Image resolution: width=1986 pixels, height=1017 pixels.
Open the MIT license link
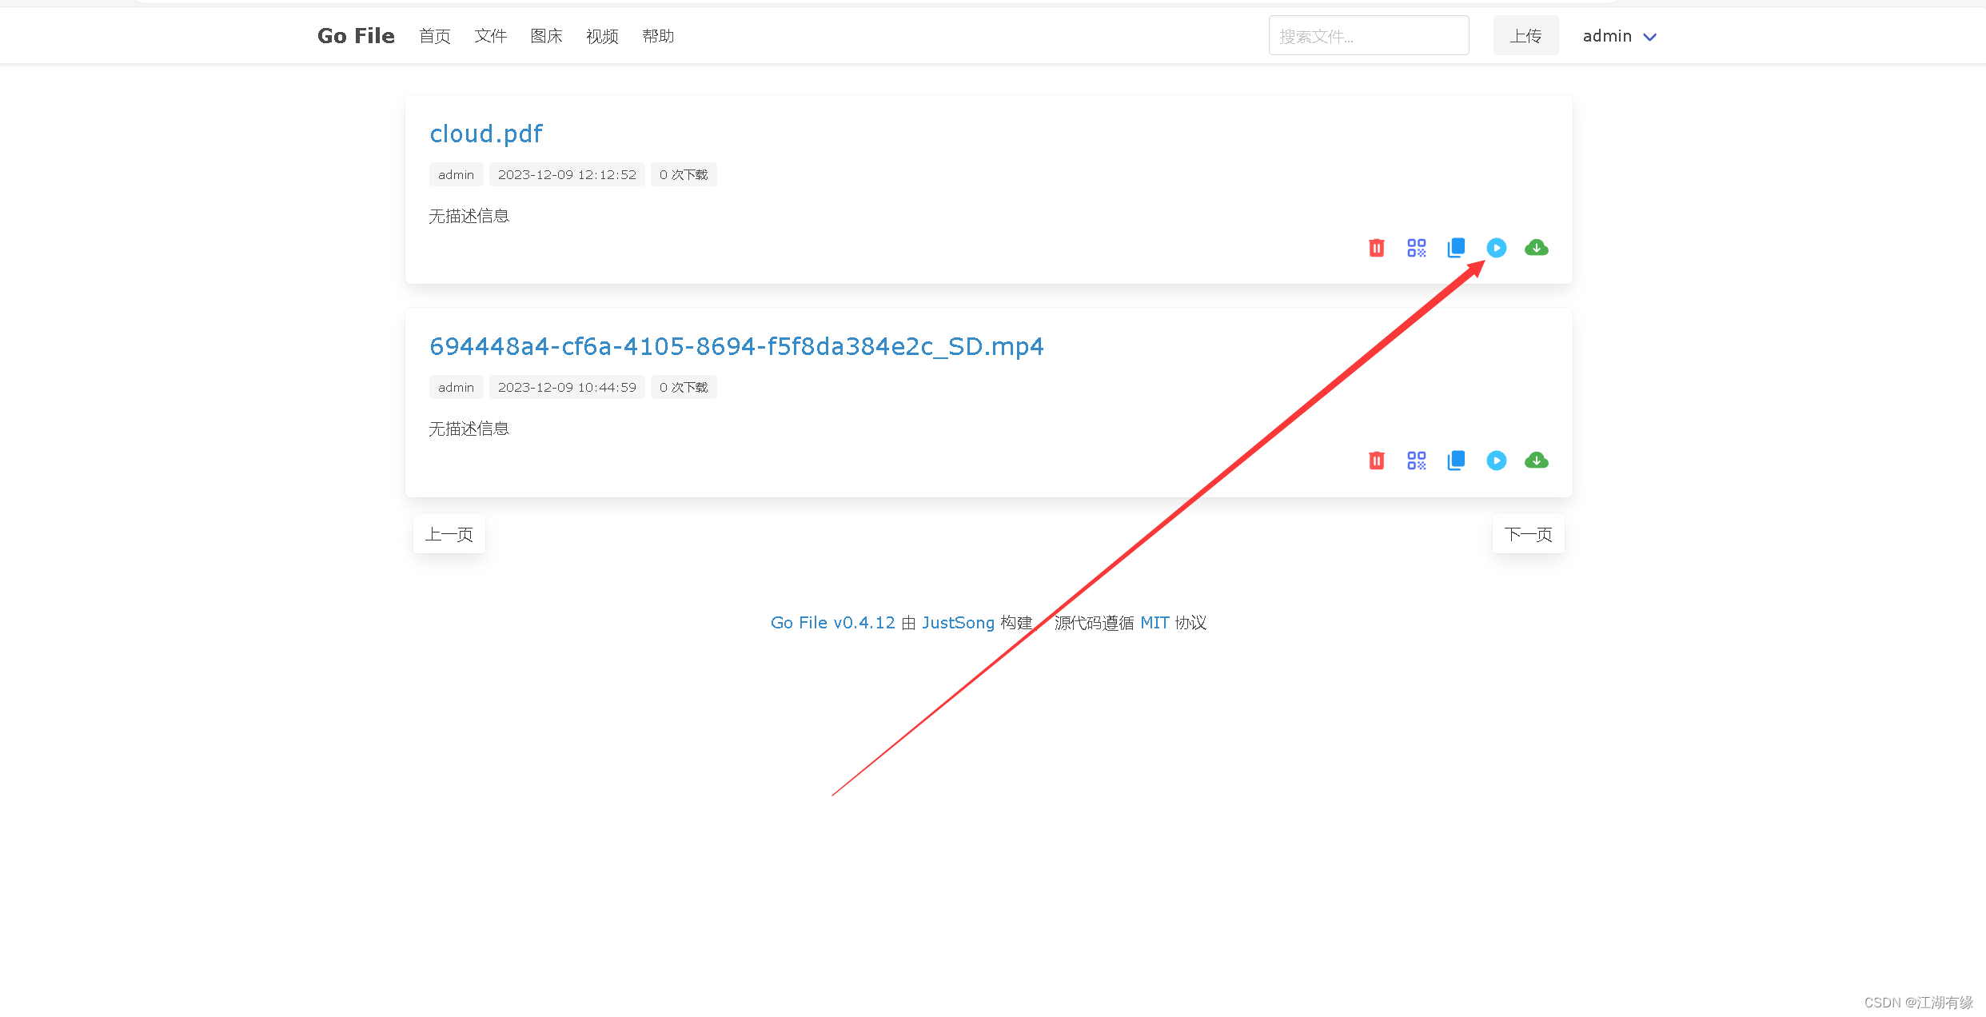click(x=1155, y=623)
